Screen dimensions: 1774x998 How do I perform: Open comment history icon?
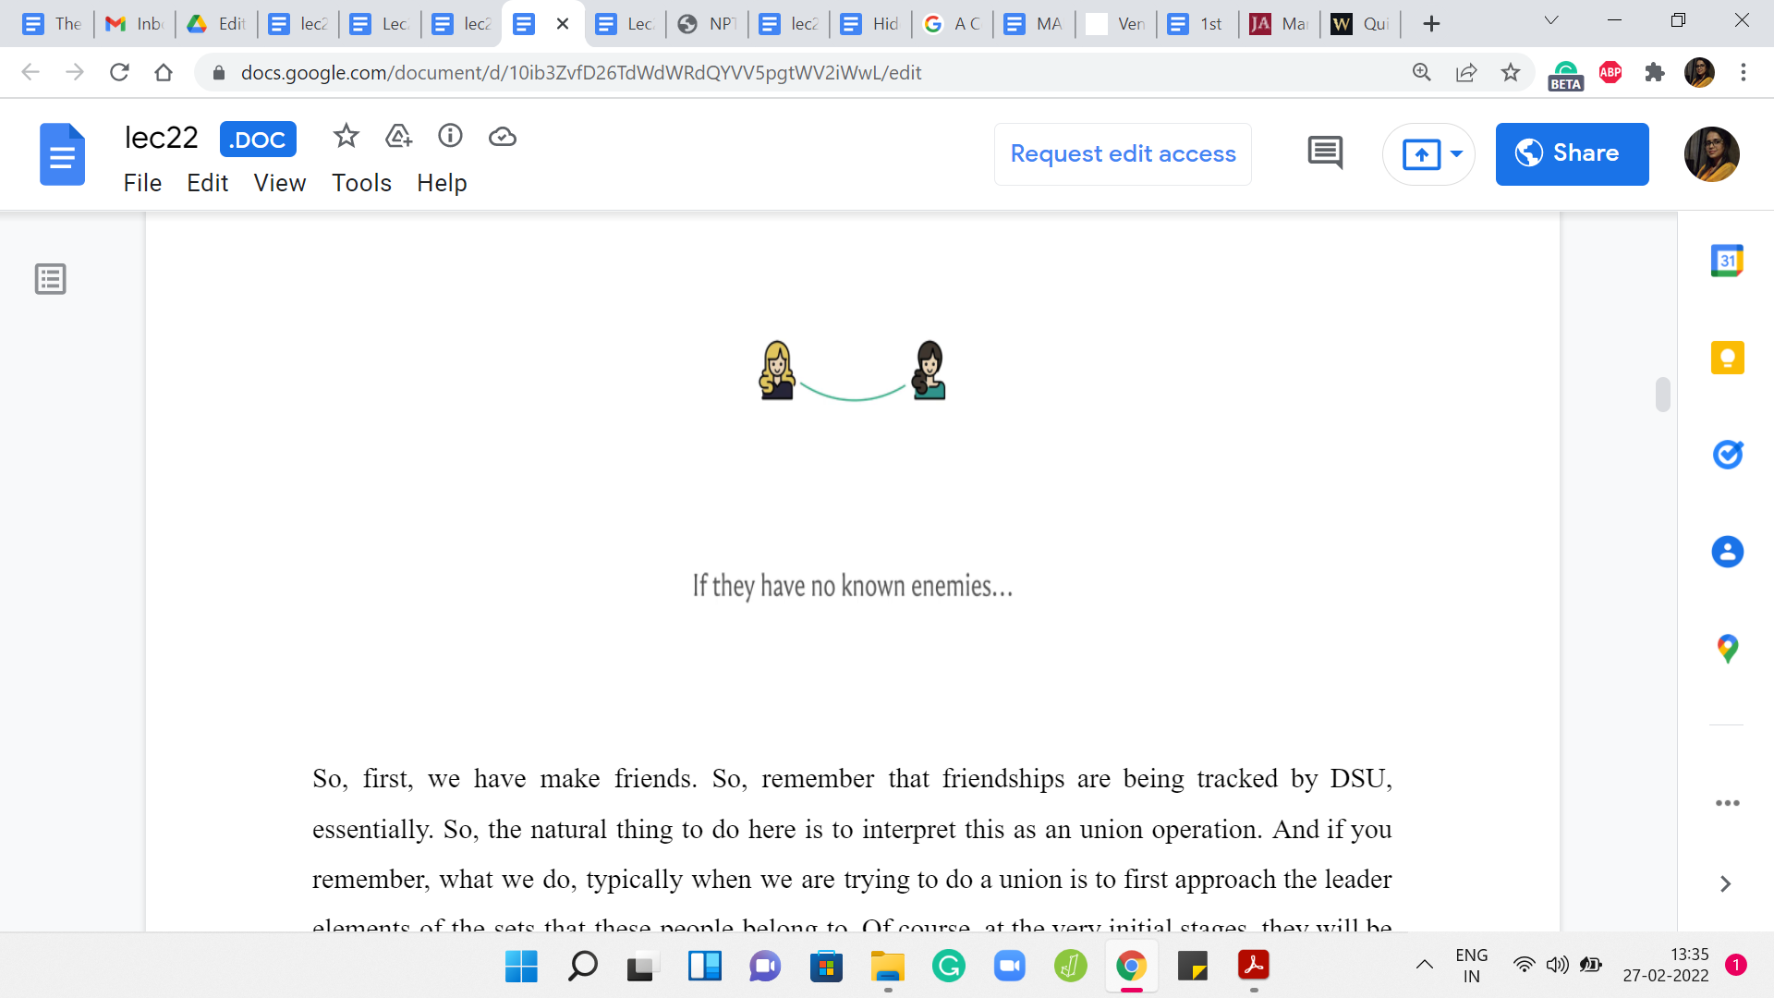tap(1325, 153)
